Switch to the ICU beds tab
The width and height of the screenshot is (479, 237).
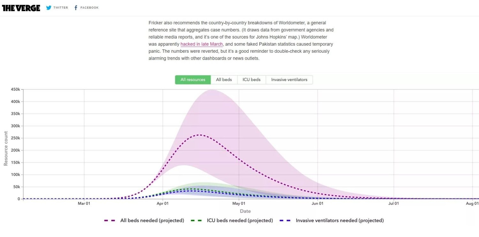pos(251,80)
